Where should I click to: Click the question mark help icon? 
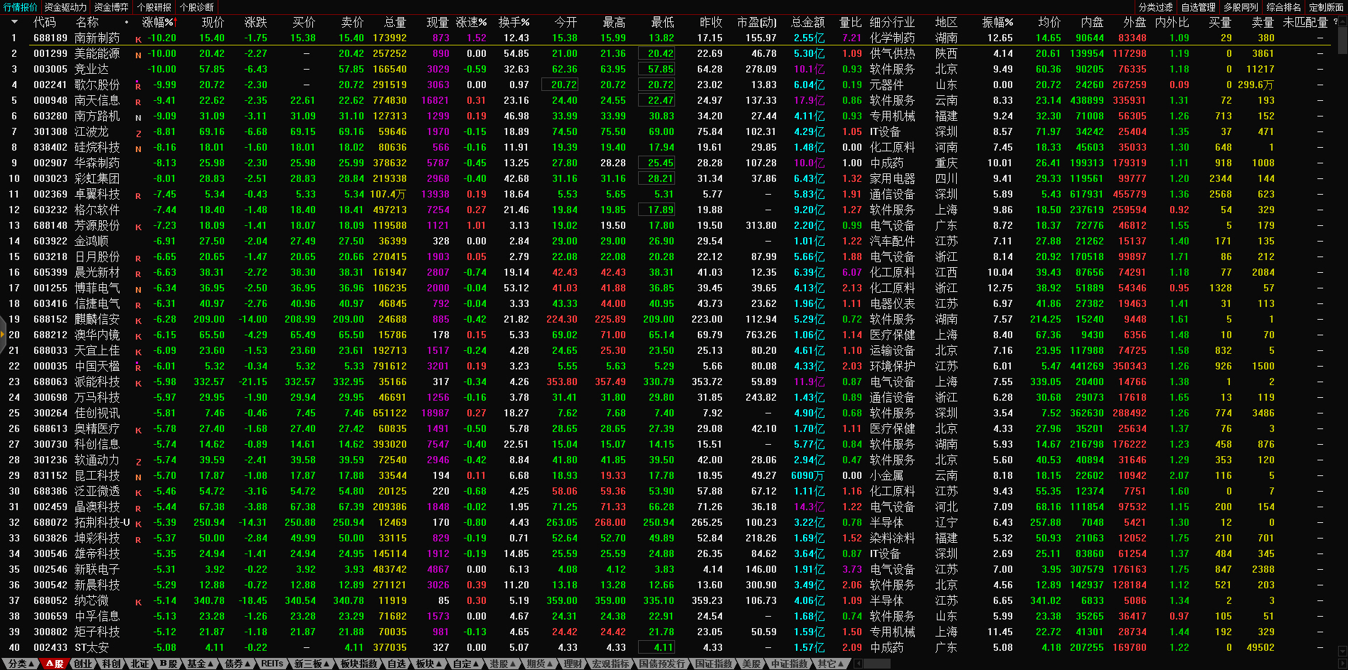(x=1335, y=22)
